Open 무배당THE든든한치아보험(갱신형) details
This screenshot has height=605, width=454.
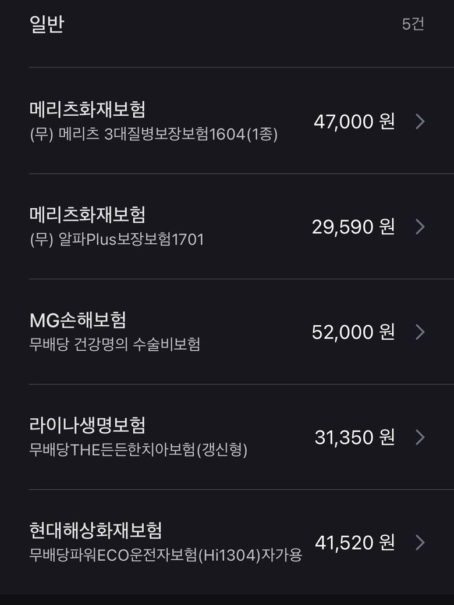coord(139,450)
